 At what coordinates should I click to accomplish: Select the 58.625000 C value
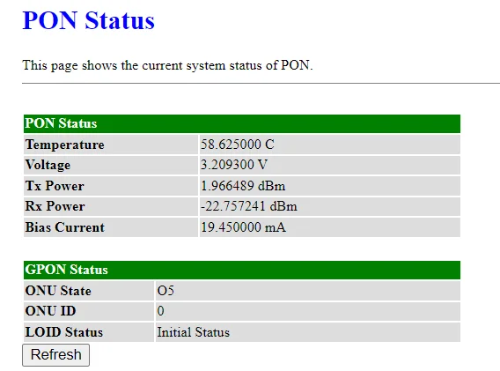point(238,145)
